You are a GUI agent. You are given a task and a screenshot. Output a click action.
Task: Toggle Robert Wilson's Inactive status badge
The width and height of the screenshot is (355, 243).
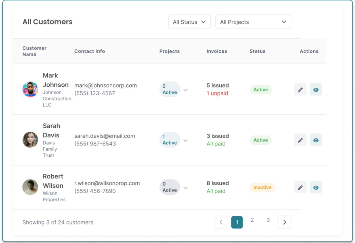[262, 187]
